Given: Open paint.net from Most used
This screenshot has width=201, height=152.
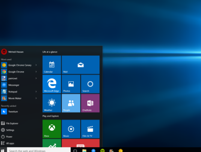Looking at the screenshot, I should point(19,78).
